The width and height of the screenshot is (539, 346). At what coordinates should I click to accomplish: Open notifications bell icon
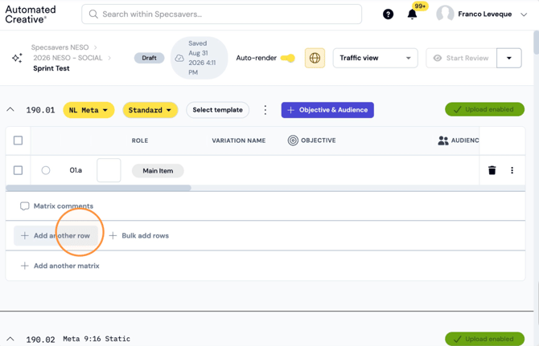[412, 14]
